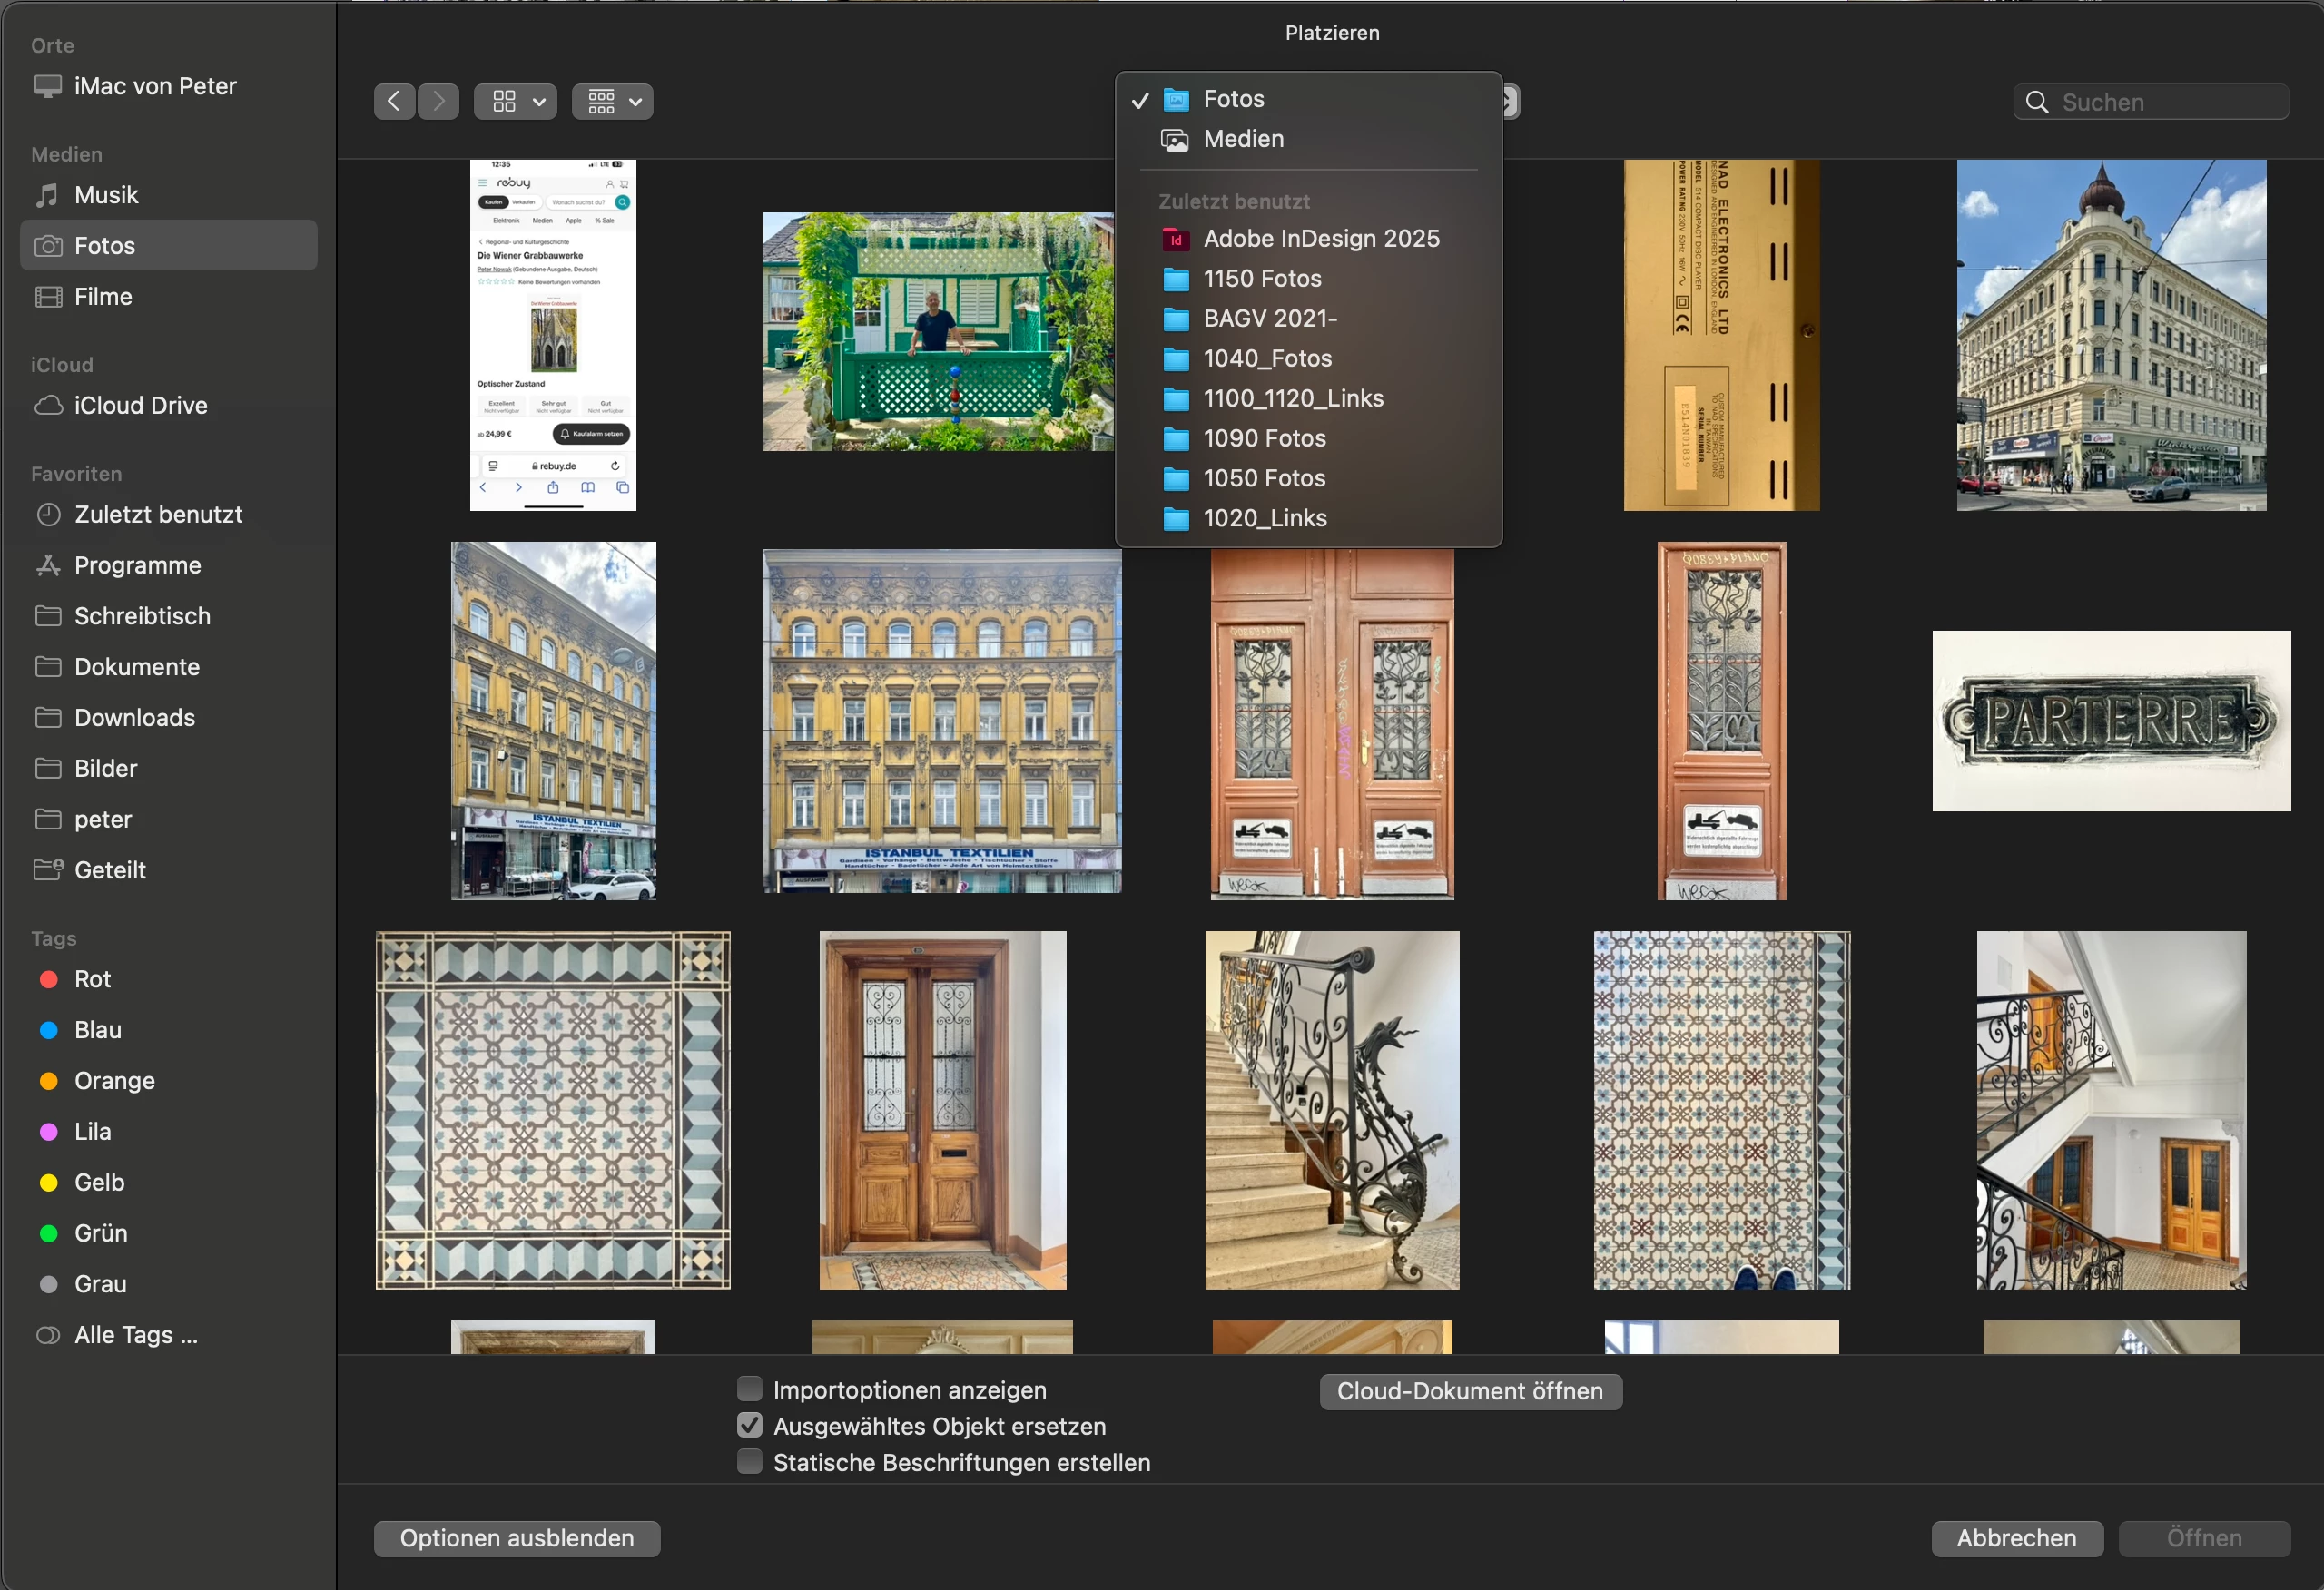
Task: Click Cloud-Dokument öffnen button
Action: click(1469, 1391)
